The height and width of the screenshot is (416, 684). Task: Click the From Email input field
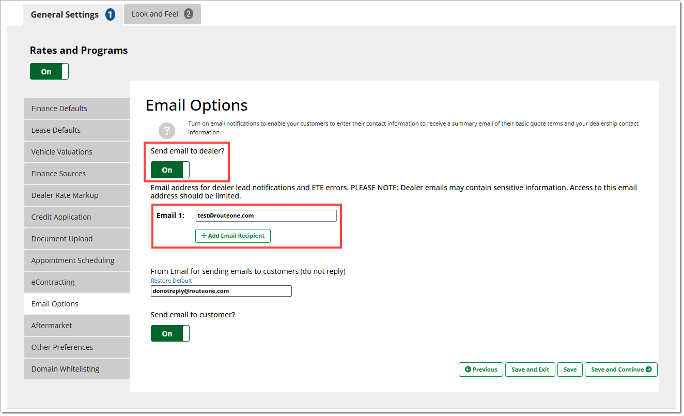pyautogui.click(x=221, y=291)
